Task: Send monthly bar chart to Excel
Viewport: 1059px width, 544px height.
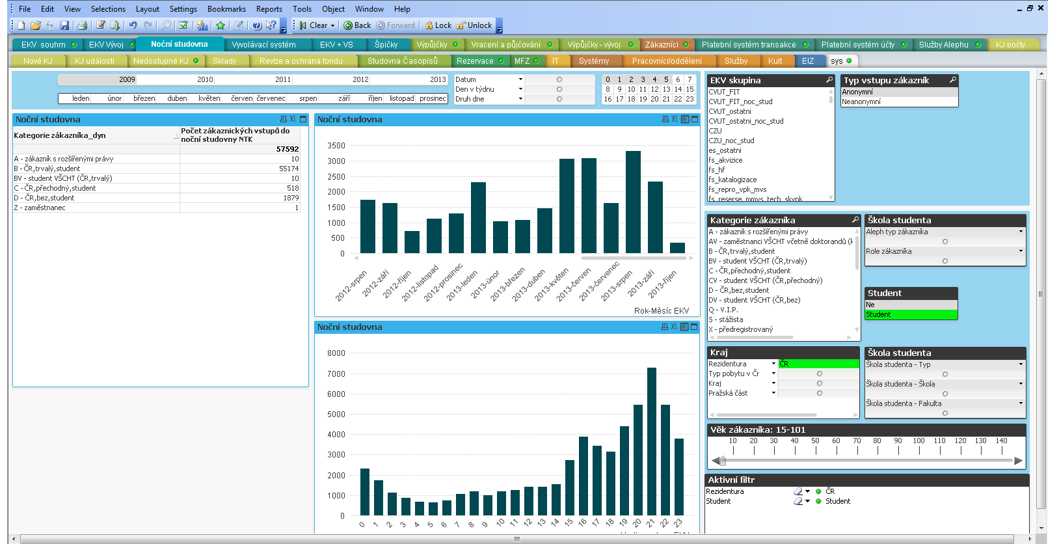Action: [x=675, y=119]
